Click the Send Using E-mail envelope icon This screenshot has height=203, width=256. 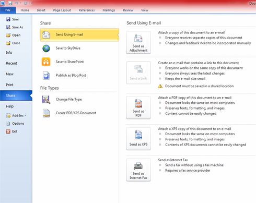[46, 34]
